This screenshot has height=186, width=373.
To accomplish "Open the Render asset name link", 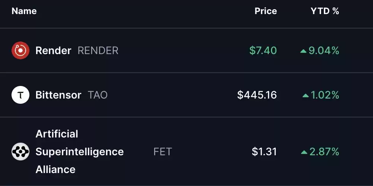I will click(x=53, y=50).
